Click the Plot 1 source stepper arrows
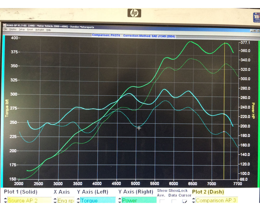 (x=5, y=200)
